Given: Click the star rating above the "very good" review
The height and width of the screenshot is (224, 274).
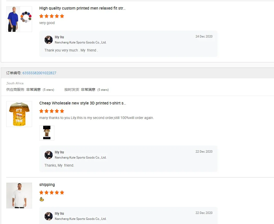Looking at the screenshot, I should (52, 16).
